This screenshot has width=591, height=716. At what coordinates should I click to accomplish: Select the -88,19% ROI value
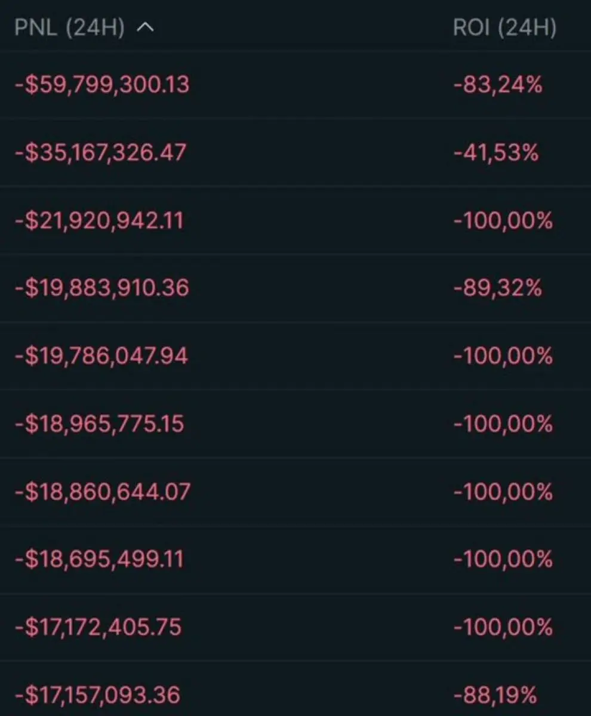(495, 695)
